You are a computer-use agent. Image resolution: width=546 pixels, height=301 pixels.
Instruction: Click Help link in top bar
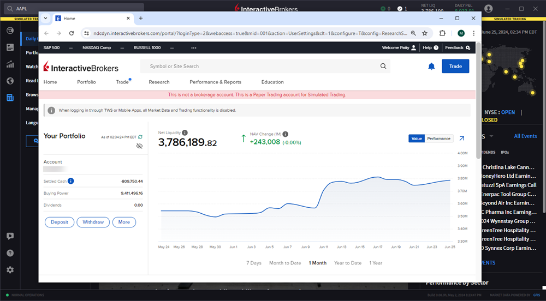(427, 47)
